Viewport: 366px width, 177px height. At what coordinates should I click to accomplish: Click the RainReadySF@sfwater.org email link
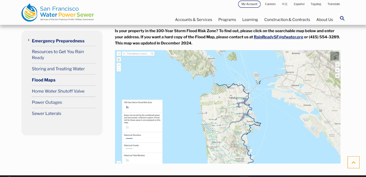click(x=278, y=37)
